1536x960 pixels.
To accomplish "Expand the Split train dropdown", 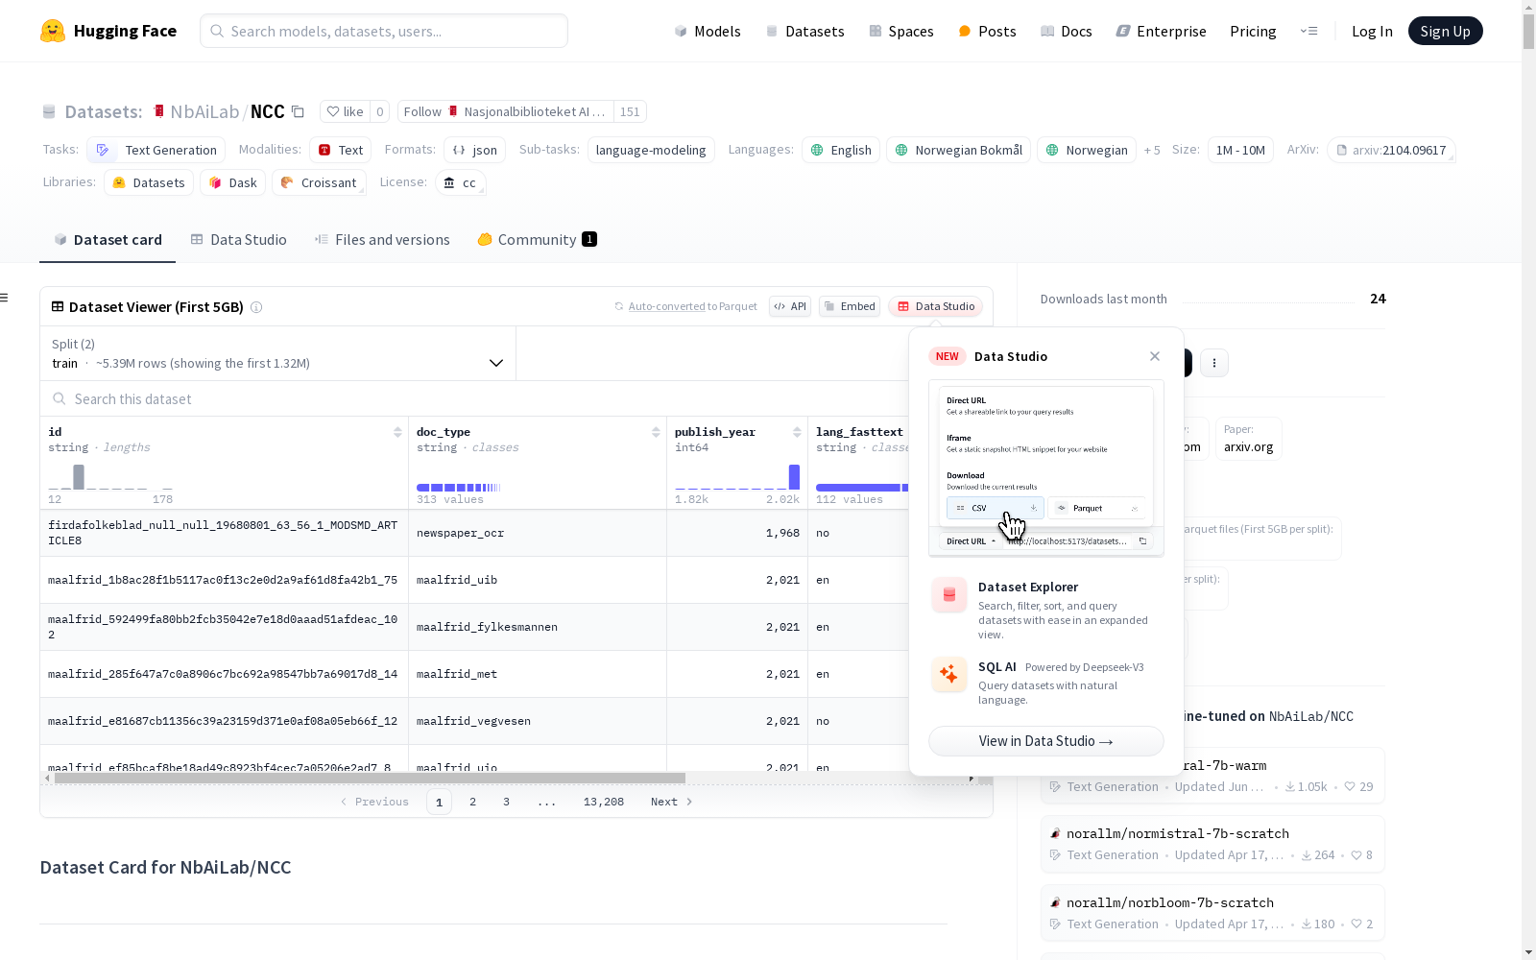I will tap(278, 353).
